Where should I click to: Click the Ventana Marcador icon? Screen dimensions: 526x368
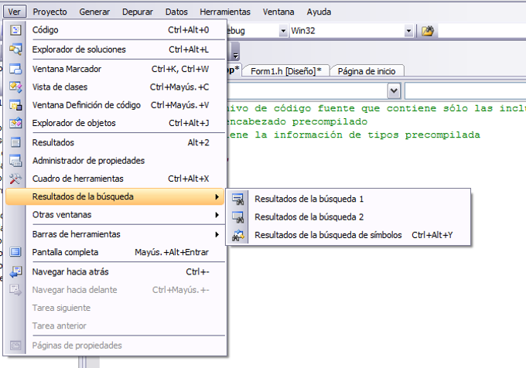[15, 69]
